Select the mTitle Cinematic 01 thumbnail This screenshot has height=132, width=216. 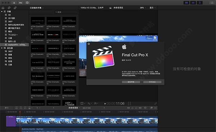(x=38, y=21)
